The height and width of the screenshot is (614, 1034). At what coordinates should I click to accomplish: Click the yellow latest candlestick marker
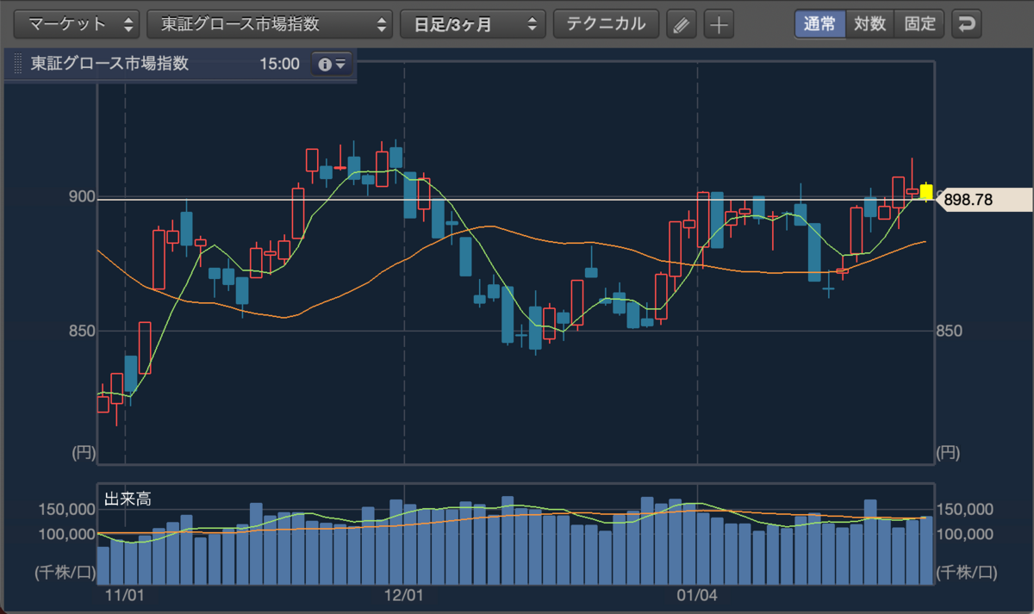[926, 192]
